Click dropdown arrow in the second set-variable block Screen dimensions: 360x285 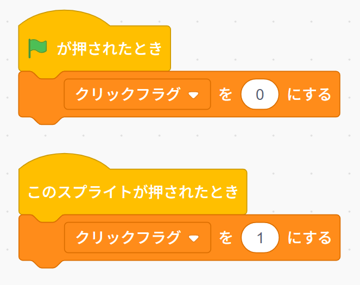(193, 238)
